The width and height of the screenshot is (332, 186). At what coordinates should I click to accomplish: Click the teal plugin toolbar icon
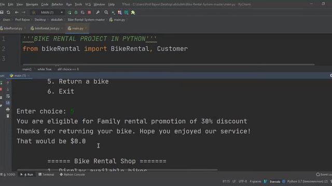pos(127,12)
